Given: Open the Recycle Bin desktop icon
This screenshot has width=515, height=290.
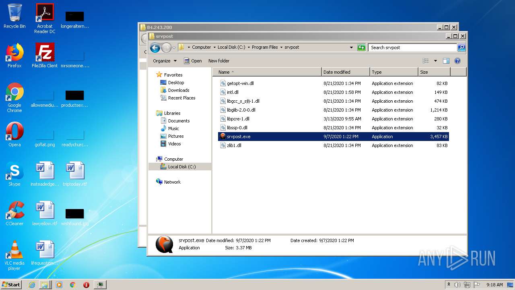Looking at the screenshot, I should [x=14, y=16].
